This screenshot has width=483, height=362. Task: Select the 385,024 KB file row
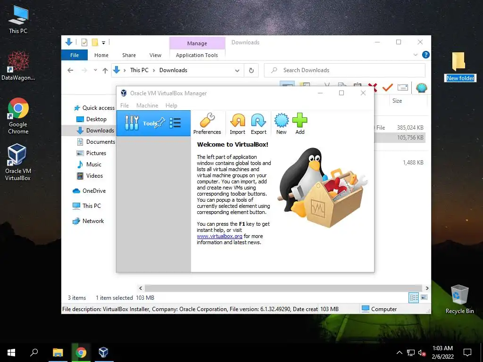click(400, 127)
